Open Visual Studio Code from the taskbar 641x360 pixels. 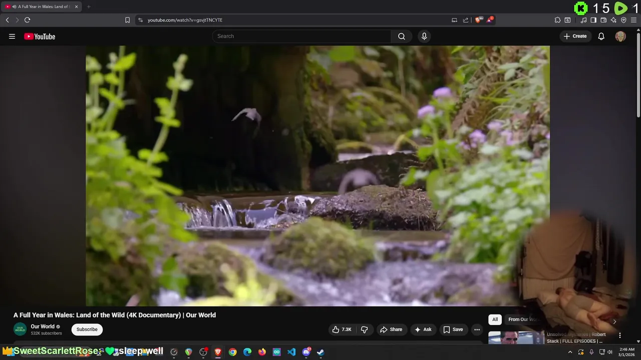point(291,352)
